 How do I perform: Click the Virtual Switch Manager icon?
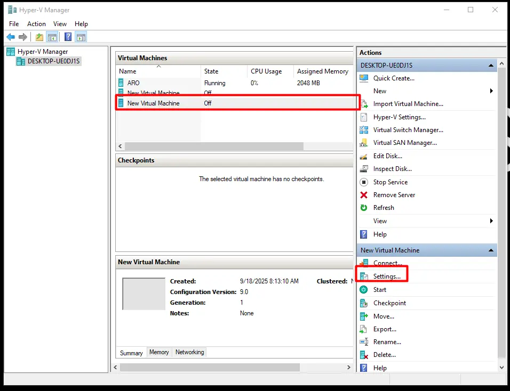[x=364, y=130]
